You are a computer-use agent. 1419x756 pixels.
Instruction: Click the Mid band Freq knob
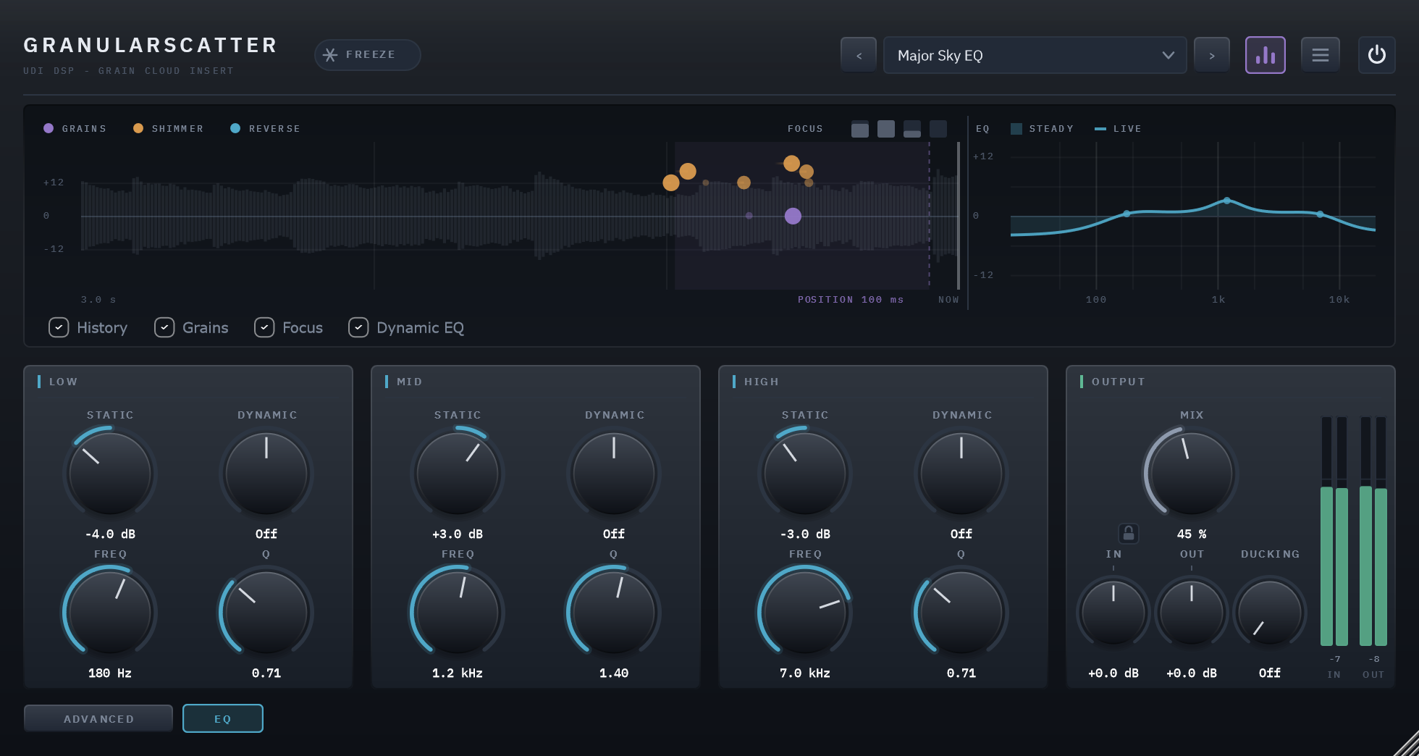point(458,613)
